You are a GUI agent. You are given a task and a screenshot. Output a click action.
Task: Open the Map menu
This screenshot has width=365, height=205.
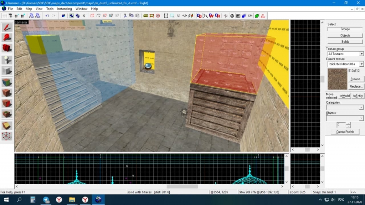(29, 9)
